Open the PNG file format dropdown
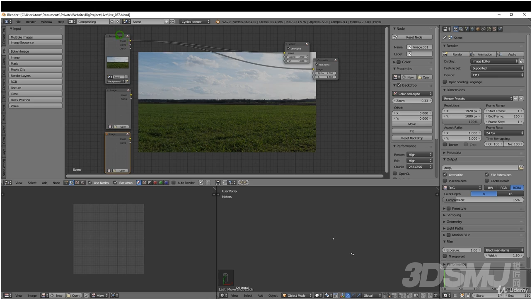 462,188
